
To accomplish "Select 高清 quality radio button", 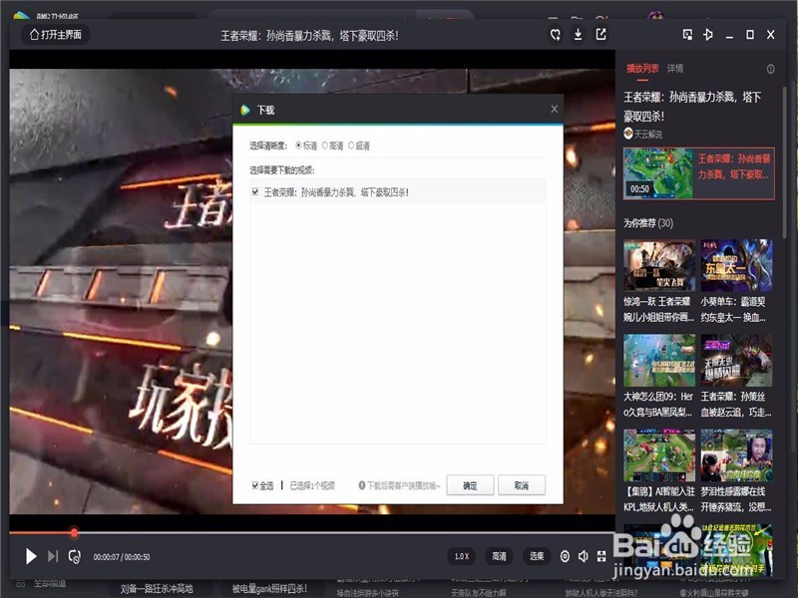I will (x=325, y=146).
